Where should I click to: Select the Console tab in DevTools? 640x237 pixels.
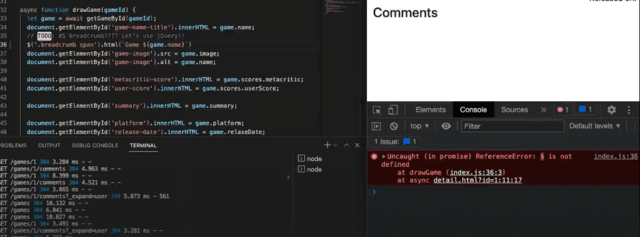click(474, 110)
